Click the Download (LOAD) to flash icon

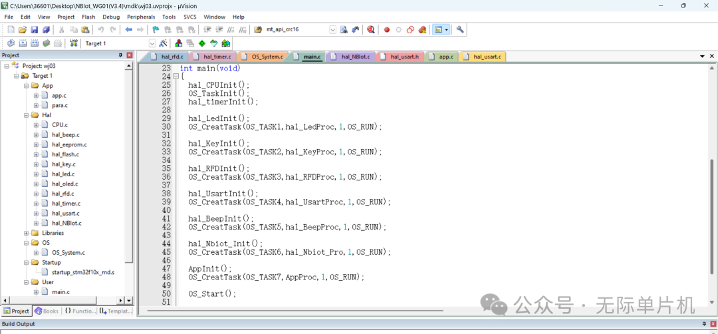coord(74,43)
